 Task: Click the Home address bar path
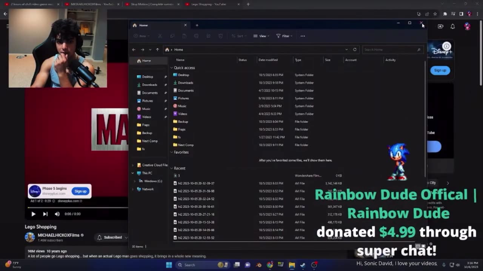(x=178, y=50)
